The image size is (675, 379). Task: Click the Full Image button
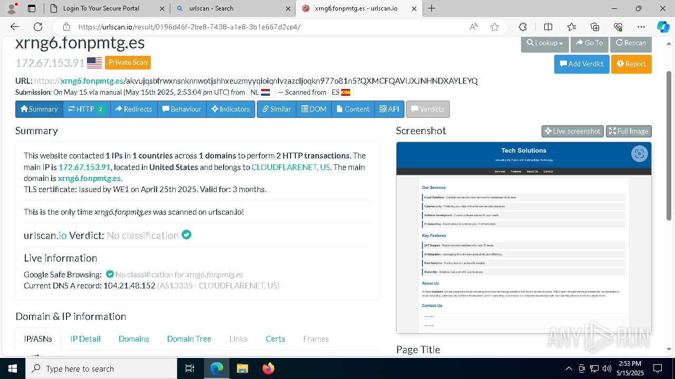(629, 131)
